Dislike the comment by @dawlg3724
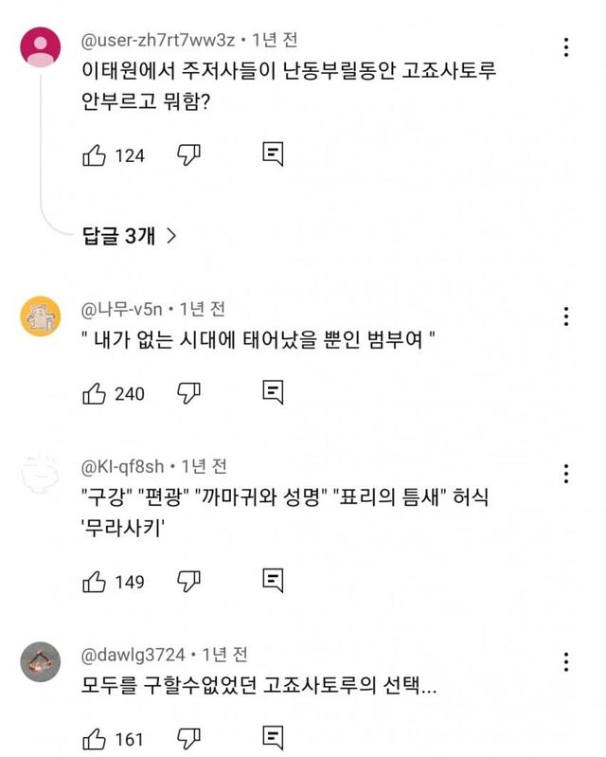The height and width of the screenshot is (757, 606). [189, 737]
